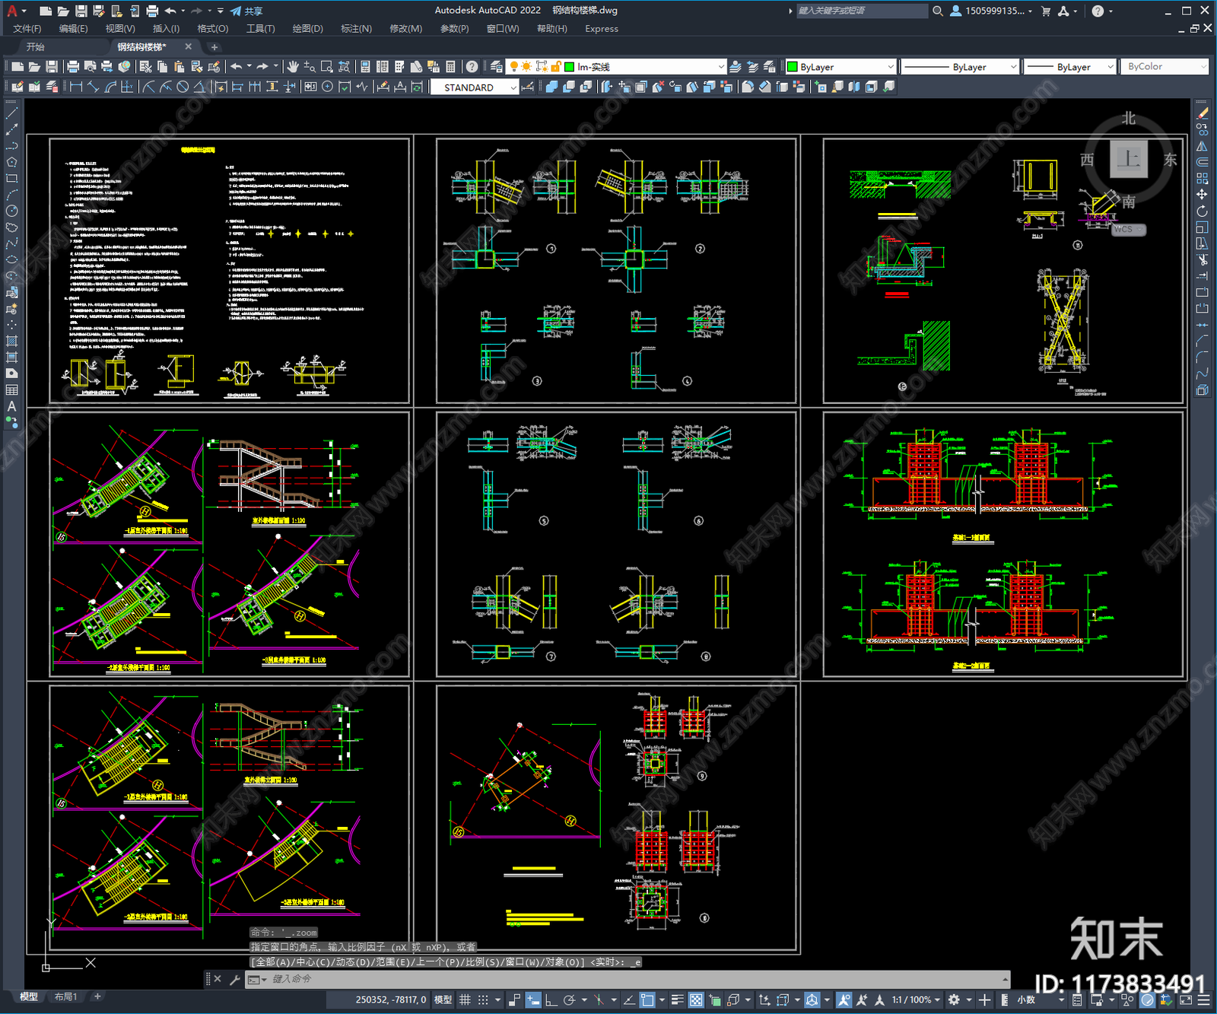Click the new drawing tab plus button

(214, 47)
